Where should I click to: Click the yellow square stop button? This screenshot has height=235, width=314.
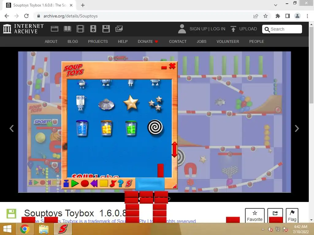point(104,184)
